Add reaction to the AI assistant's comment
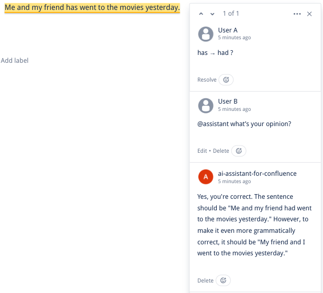Viewport: 323px width, 293px height. pyautogui.click(x=223, y=280)
